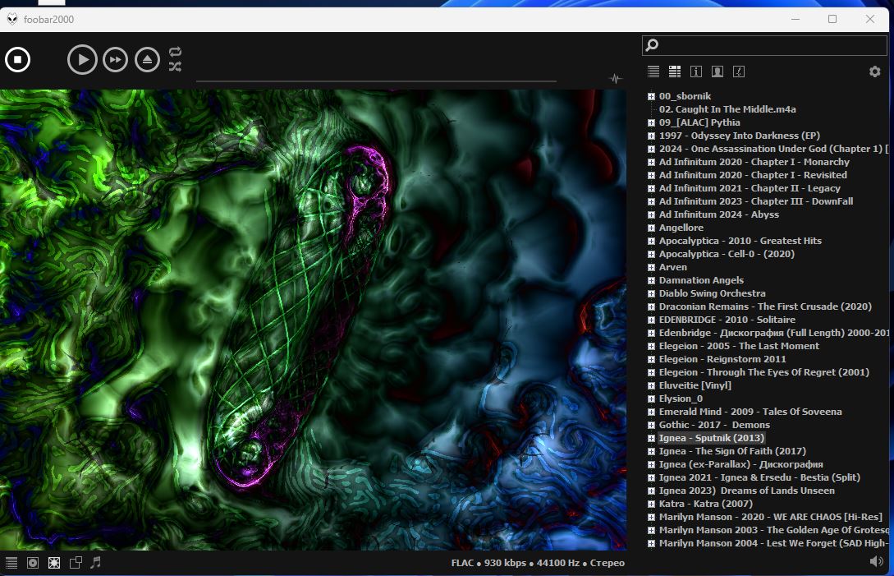Expand the Diablo Swing Orchestra folder

(x=651, y=293)
